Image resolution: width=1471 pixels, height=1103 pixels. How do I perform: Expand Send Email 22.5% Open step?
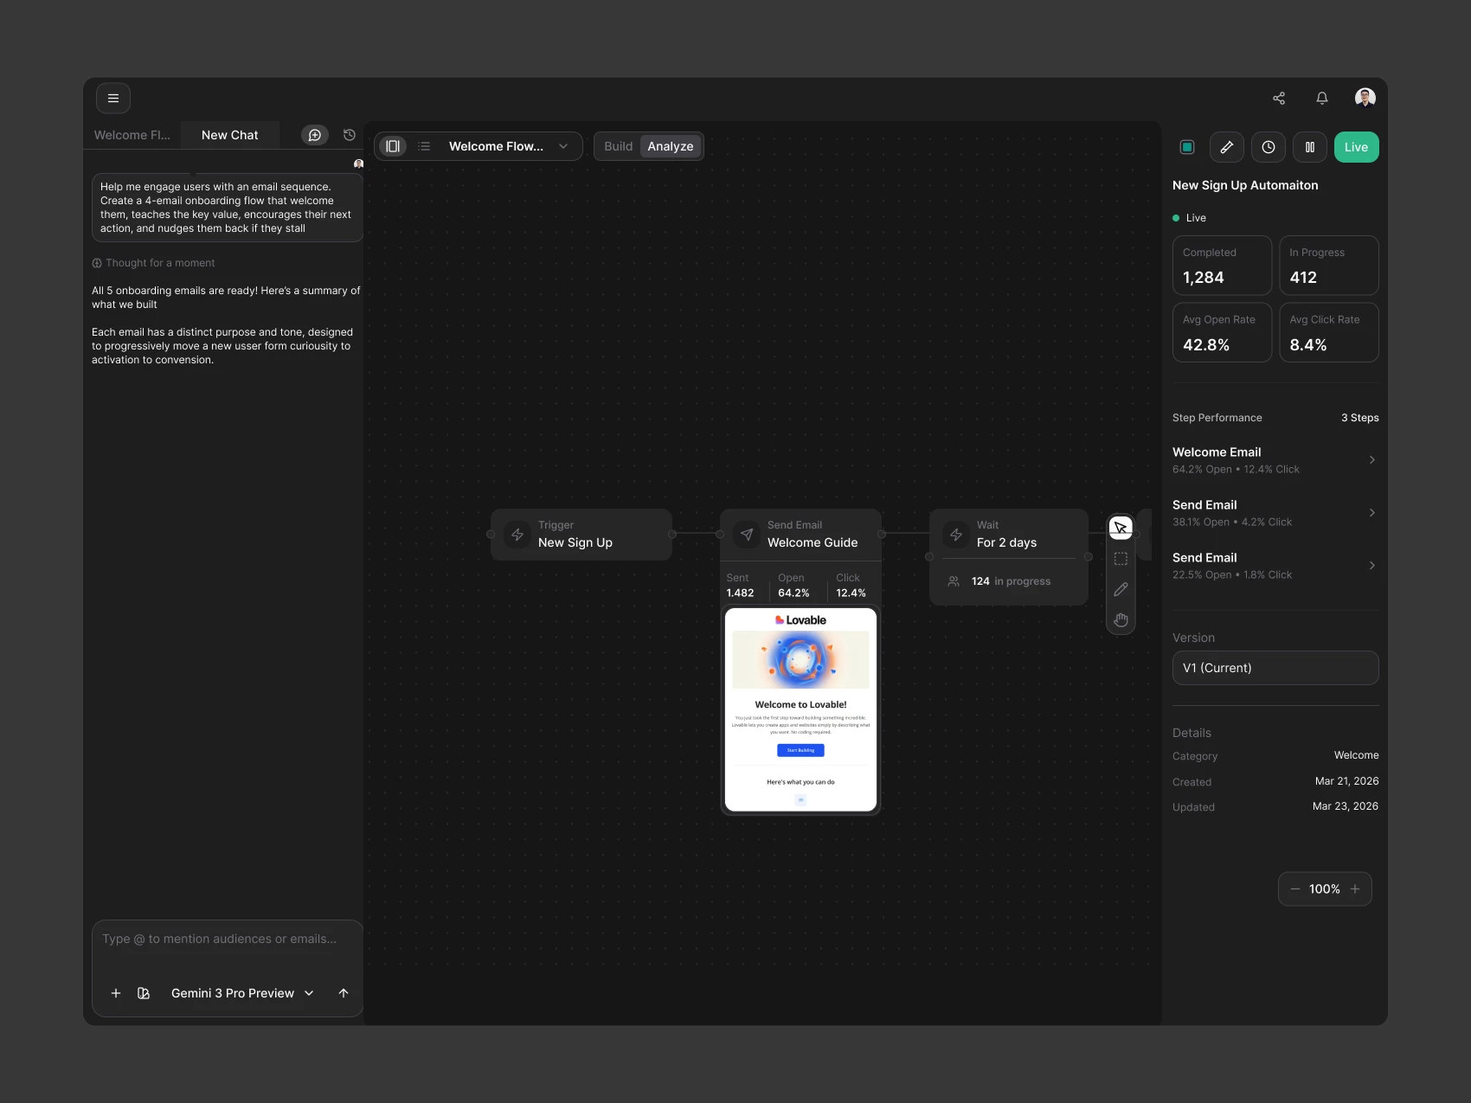tap(1275, 566)
